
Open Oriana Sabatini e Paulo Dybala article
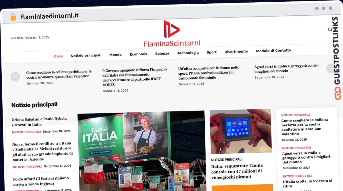point(39,121)
